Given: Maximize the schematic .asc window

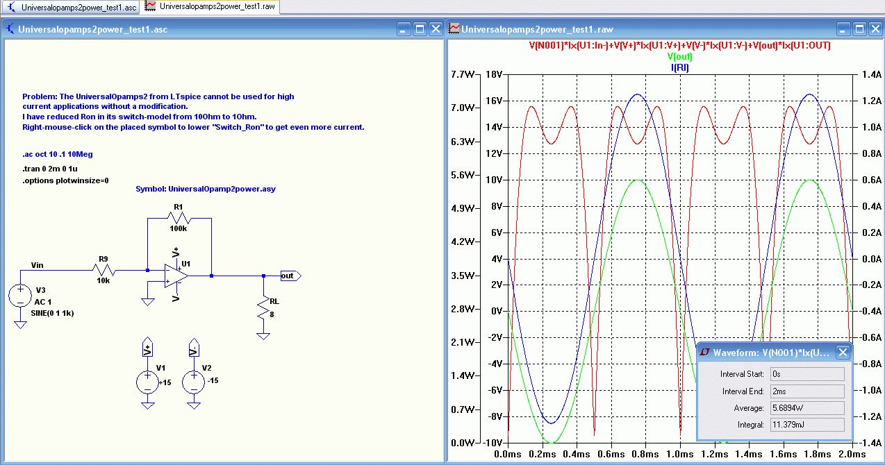Looking at the screenshot, I should tap(420, 29).
